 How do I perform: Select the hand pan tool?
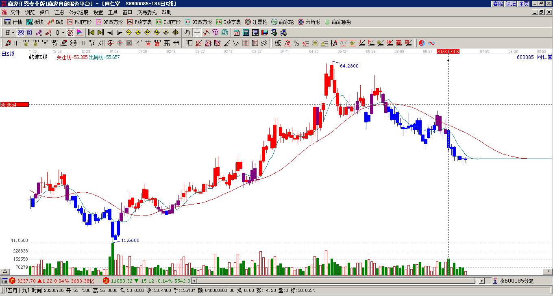187,33
